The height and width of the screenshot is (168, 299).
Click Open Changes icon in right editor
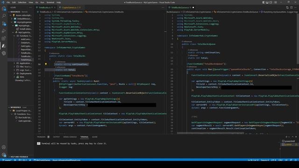(x=287, y=7)
